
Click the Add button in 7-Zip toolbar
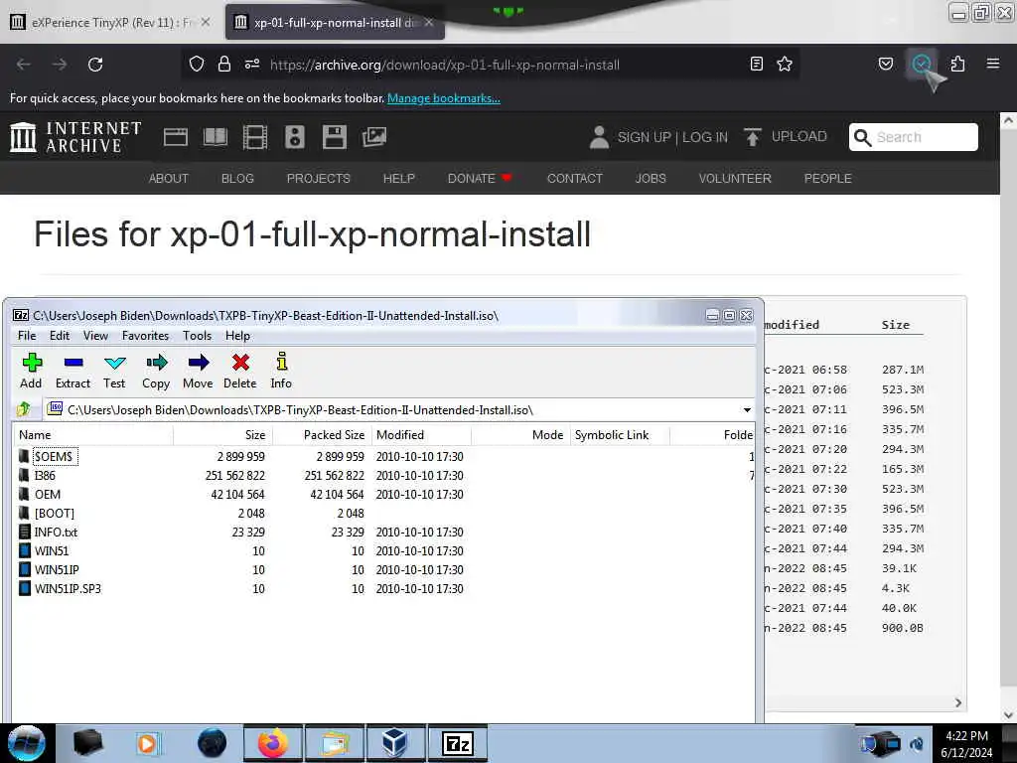point(31,371)
